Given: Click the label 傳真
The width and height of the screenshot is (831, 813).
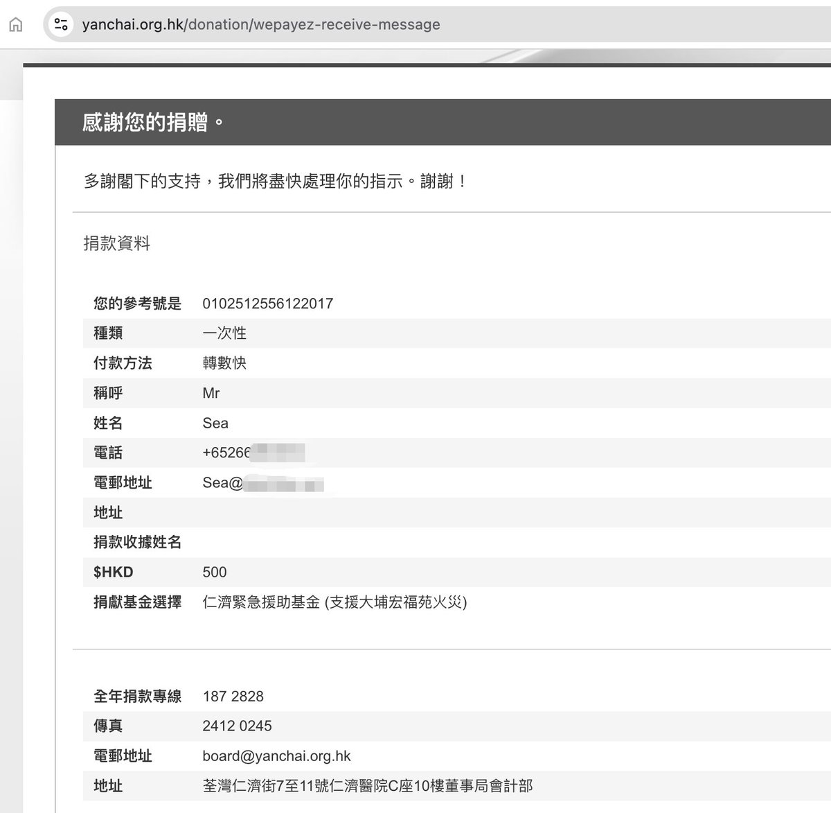Looking at the screenshot, I should 108,726.
